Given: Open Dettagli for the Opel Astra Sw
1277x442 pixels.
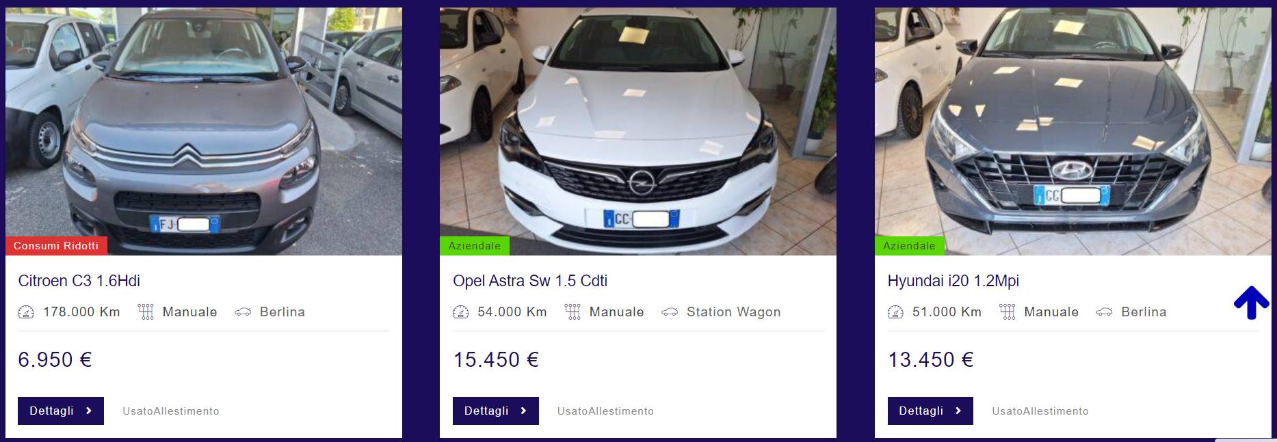Looking at the screenshot, I should point(496,411).
